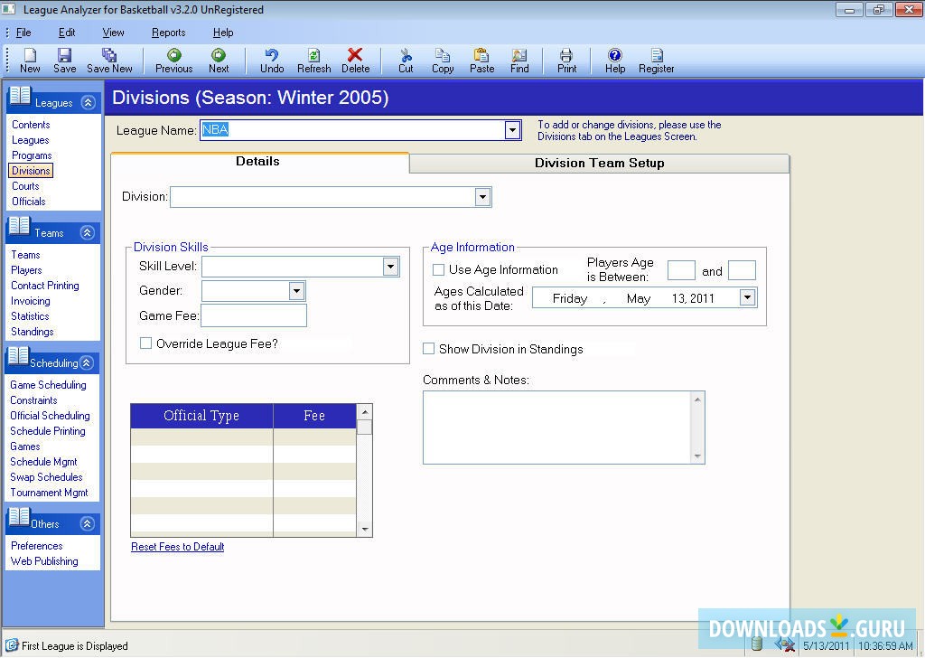This screenshot has width=925, height=658.
Task: Collapse the Scheduling sidebar section
Action: pyautogui.click(x=87, y=362)
